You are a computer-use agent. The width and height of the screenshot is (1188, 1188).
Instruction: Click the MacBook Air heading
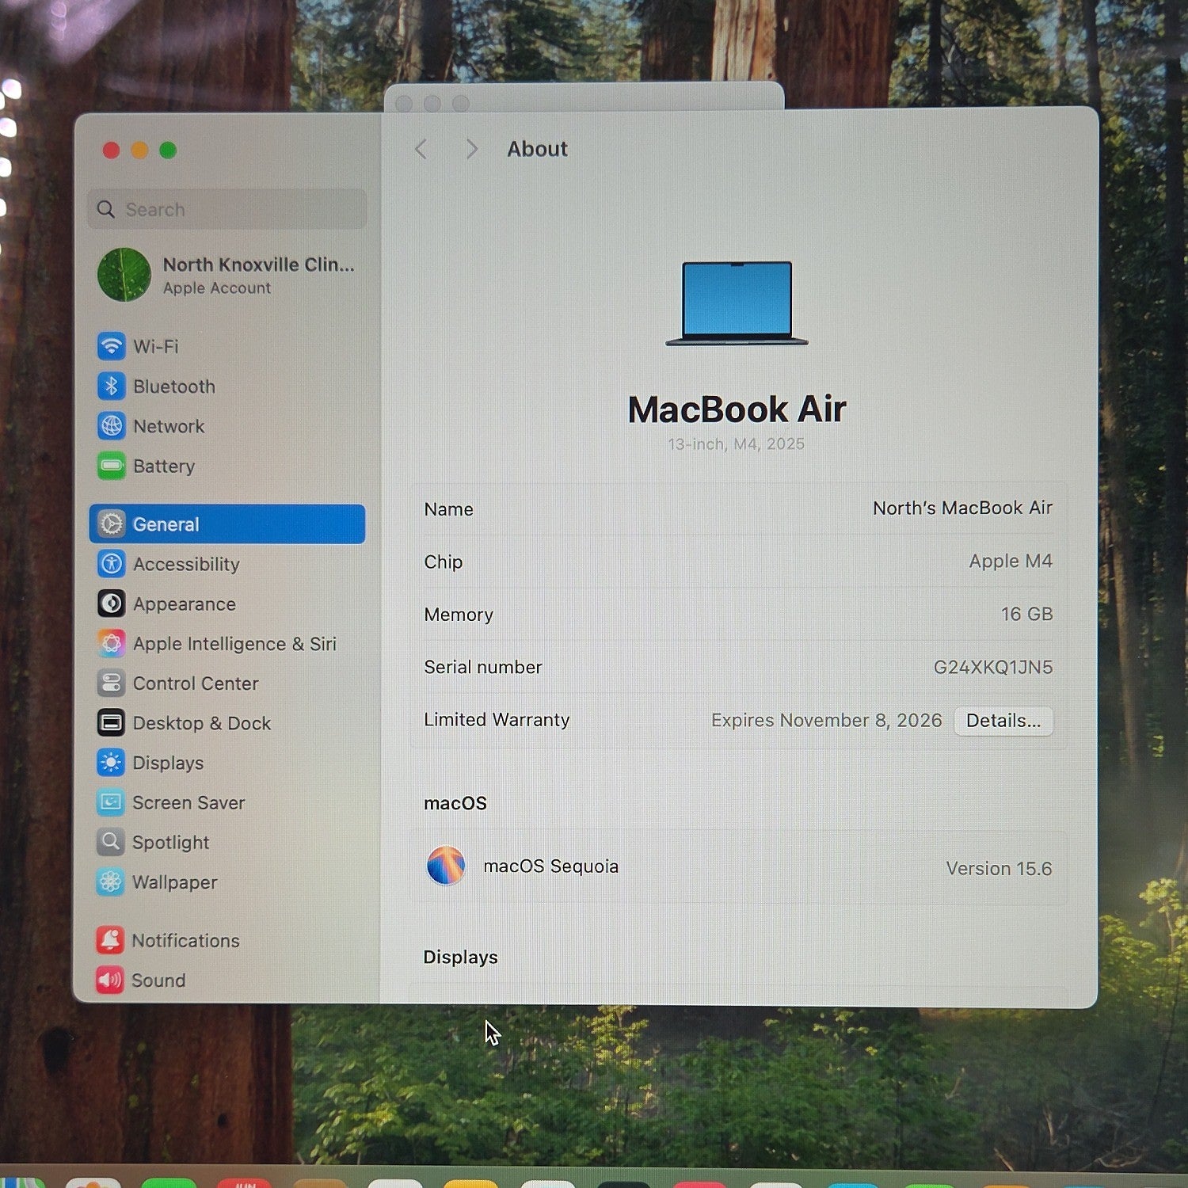[x=737, y=409]
